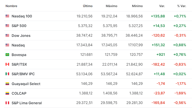Click the US flag icon beside Dow Jones

tap(7, 35)
